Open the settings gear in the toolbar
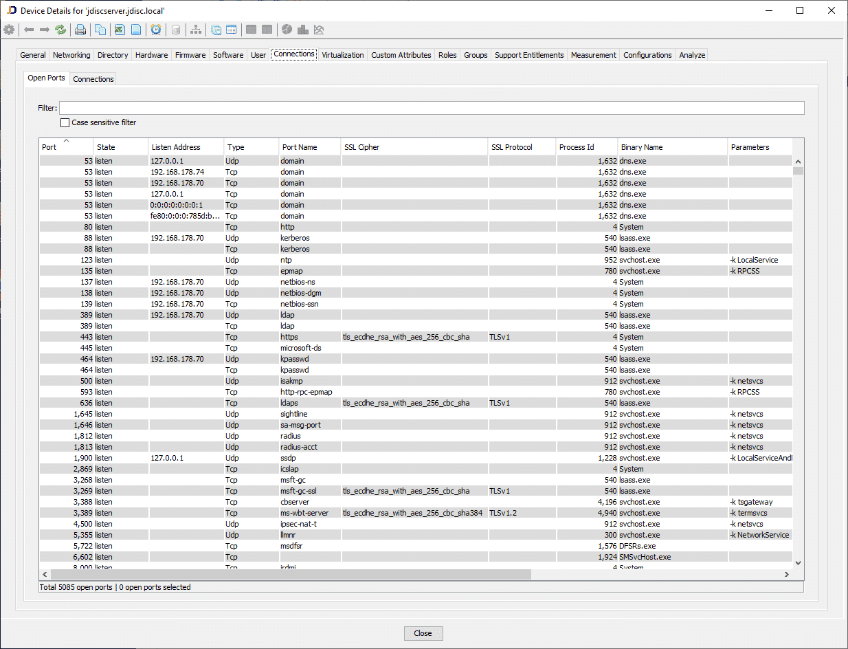The height and width of the screenshot is (649, 848). 9,30
